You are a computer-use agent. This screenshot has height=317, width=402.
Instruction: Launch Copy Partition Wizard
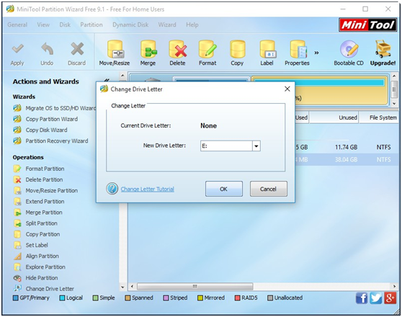point(45,119)
